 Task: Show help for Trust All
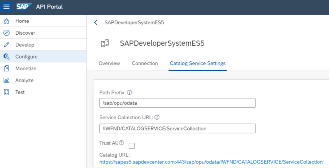point(122,143)
